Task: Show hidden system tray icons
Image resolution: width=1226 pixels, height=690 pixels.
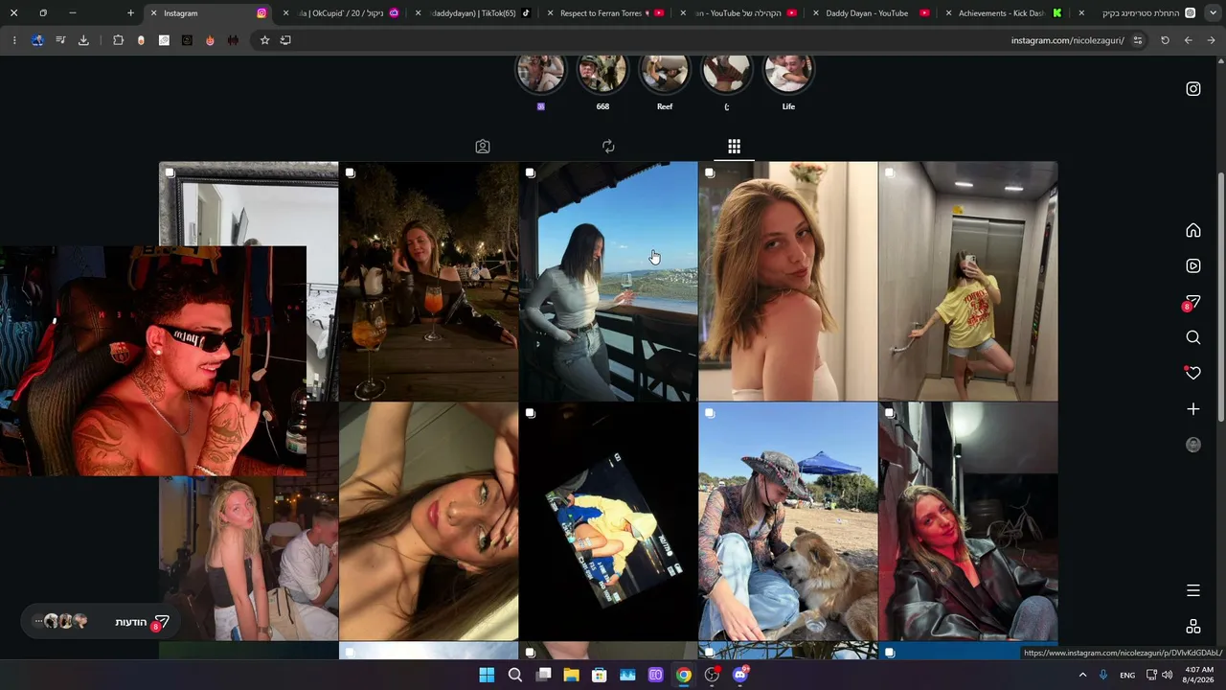Action: coord(1083,675)
